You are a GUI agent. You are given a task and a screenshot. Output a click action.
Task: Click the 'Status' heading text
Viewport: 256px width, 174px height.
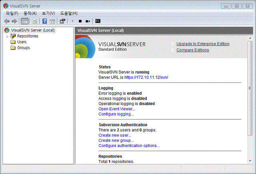105,67
